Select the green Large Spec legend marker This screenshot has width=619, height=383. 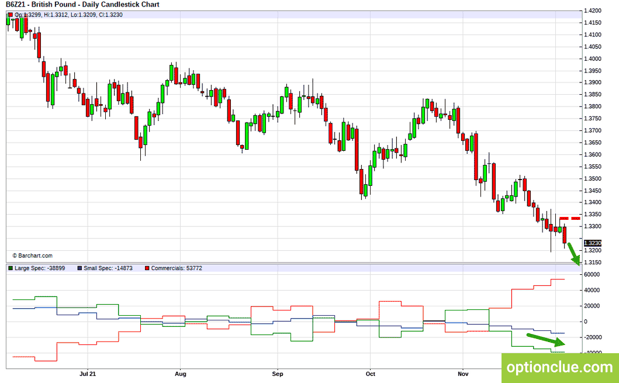pos(10,268)
